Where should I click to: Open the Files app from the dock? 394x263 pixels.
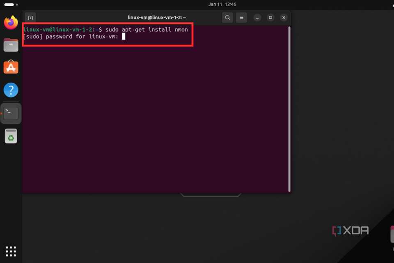[11, 45]
